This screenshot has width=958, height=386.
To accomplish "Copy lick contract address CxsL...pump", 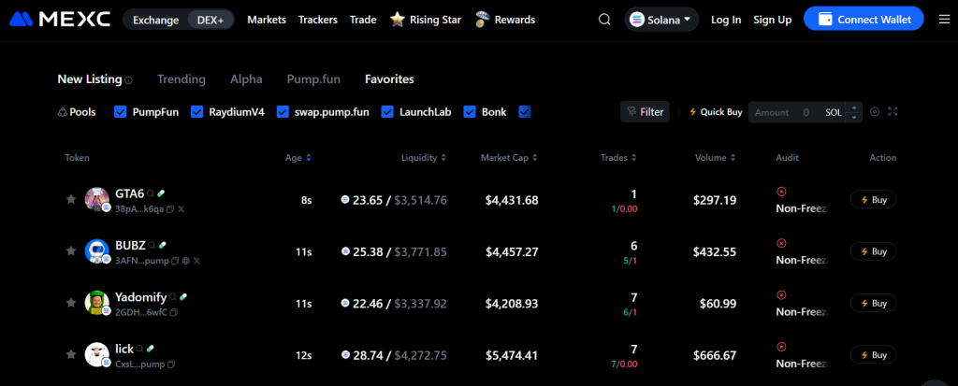I will (x=171, y=364).
